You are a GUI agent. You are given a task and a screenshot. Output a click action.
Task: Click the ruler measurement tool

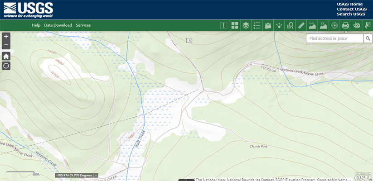pyautogui.click(x=301, y=25)
